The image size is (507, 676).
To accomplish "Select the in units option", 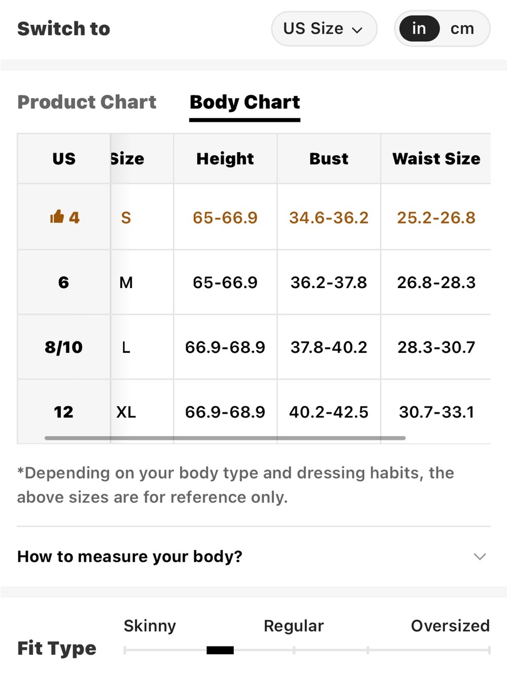I will (419, 29).
